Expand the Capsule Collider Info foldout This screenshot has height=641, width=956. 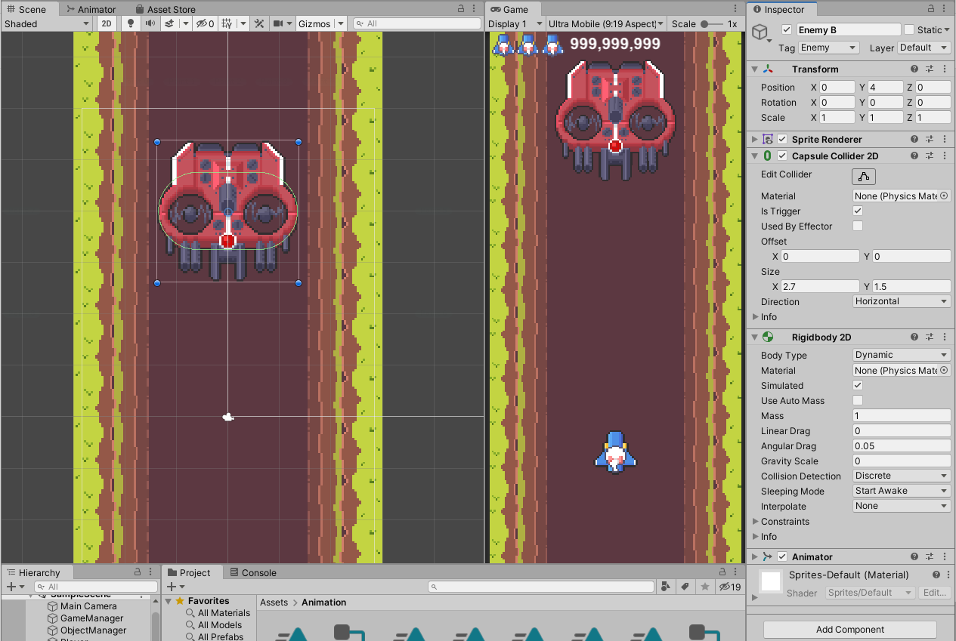756,316
